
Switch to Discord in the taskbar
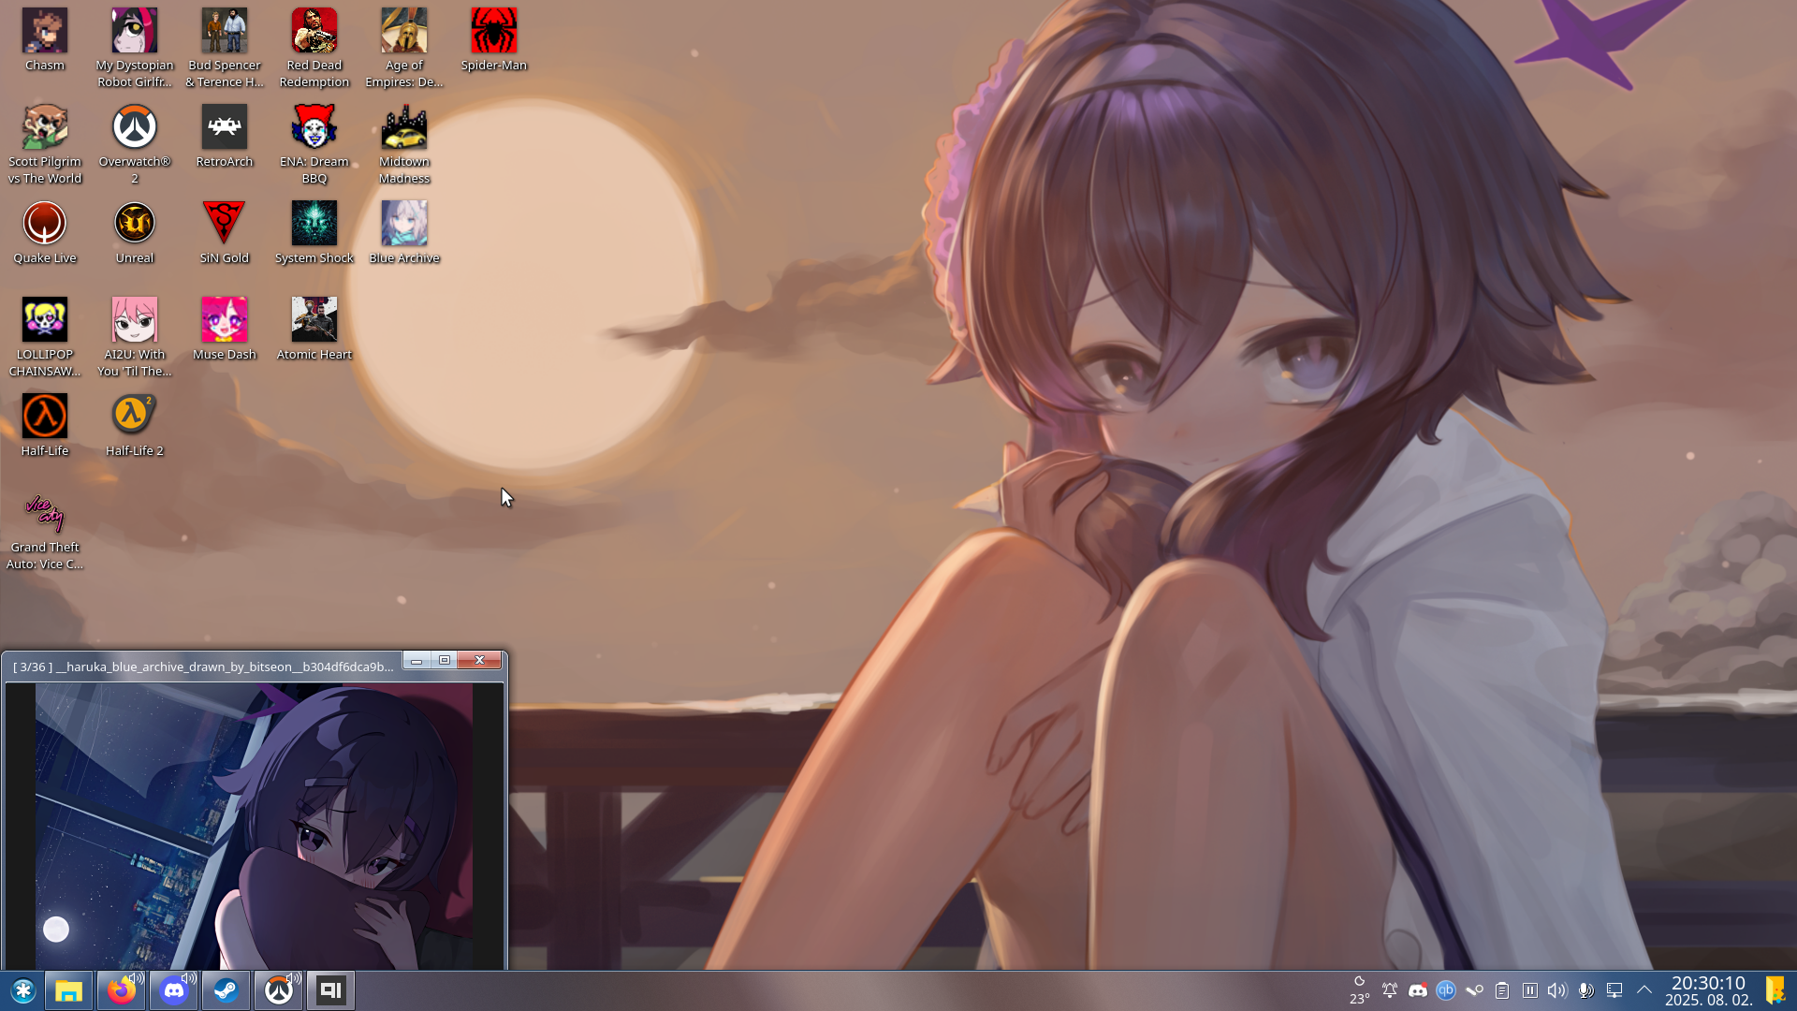tap(173, 990)
